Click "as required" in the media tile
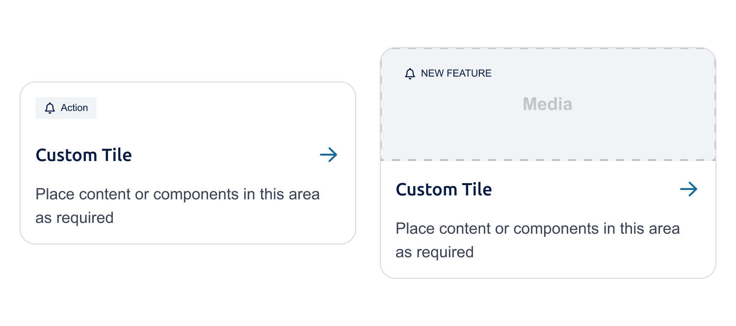 click(x=435, y=252)
